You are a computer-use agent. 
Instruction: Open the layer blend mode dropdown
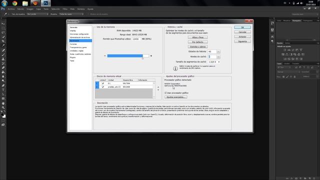pyautogui.click(x=288, y=72)
